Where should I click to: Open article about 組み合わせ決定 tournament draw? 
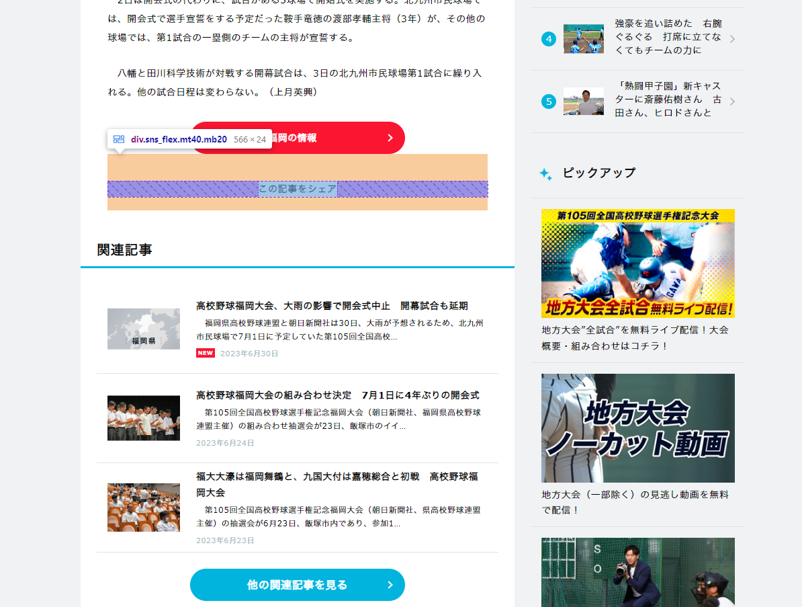pos(337,395)
